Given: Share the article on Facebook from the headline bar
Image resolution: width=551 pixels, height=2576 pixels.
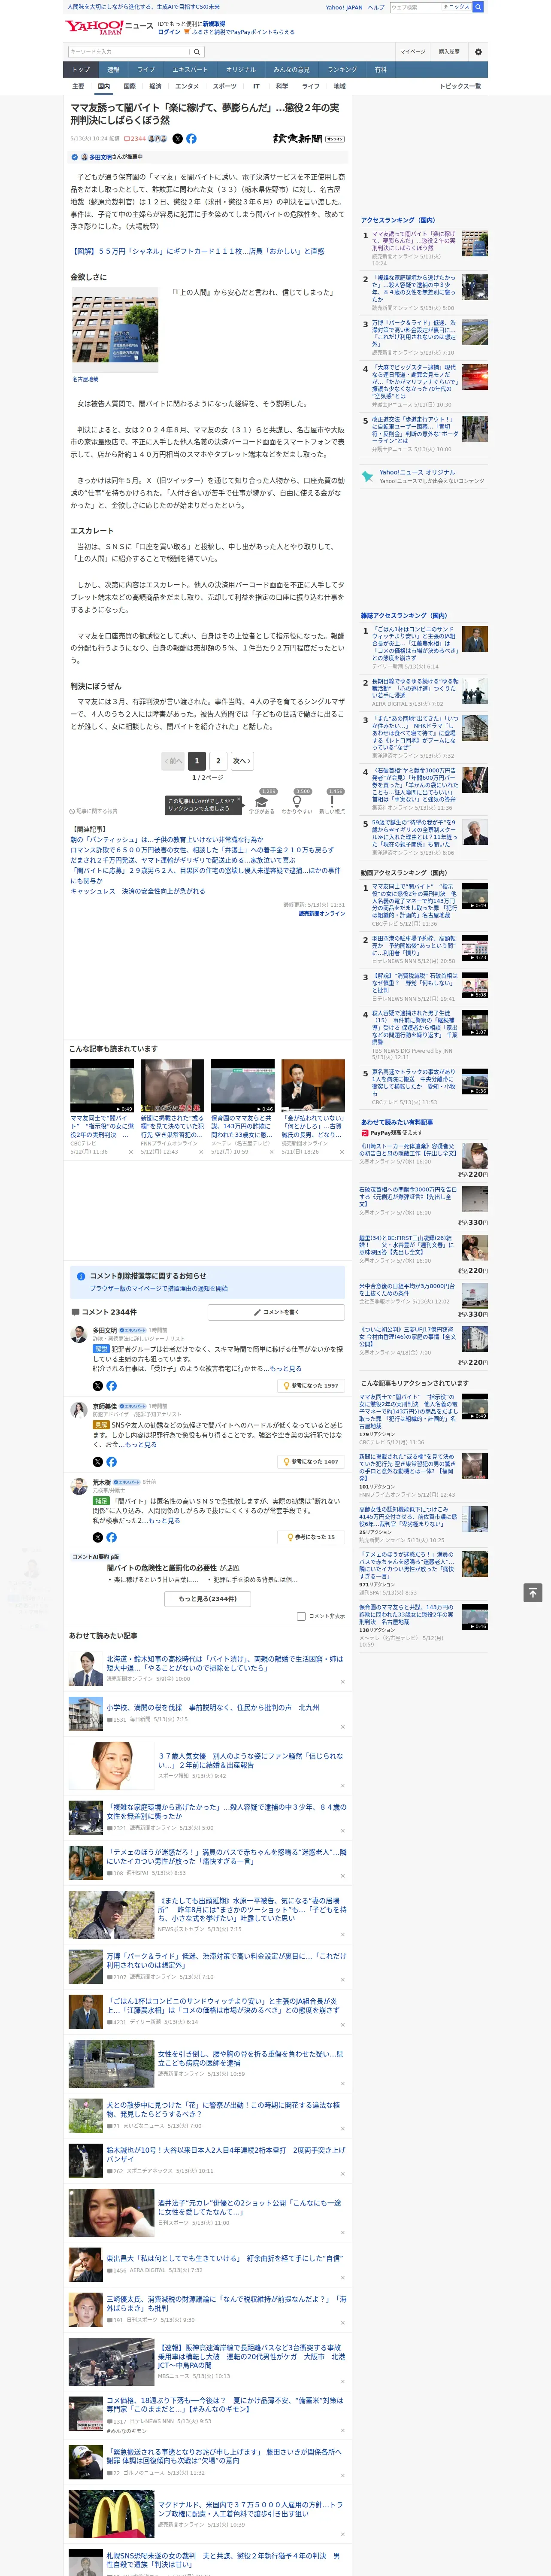Looking at the screenshot, I should tap(191, 139).
